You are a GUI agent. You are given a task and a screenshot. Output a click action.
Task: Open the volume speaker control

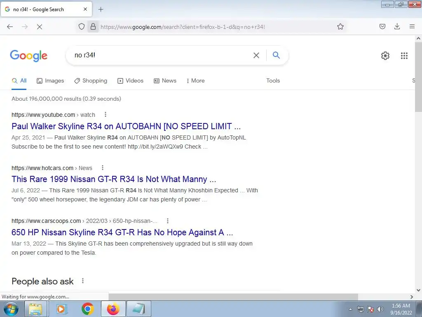(380, 309)
